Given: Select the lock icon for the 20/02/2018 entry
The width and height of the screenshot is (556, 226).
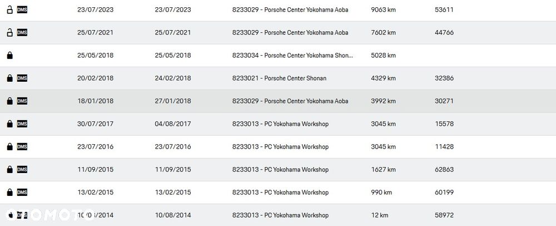Looking at the screenshot, I should pyautogui.click(x=9, y=78).
